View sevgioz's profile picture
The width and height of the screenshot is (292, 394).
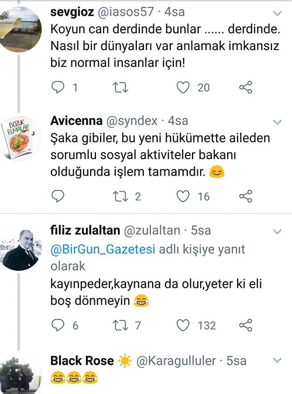point(20,29)
